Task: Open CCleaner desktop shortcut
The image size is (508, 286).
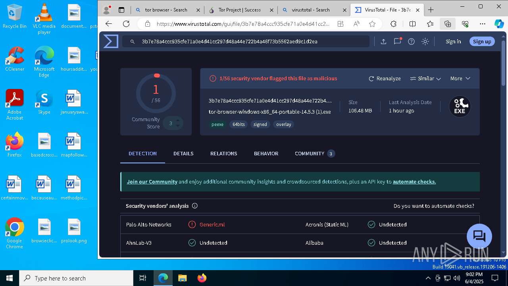Action: (15, 59)
